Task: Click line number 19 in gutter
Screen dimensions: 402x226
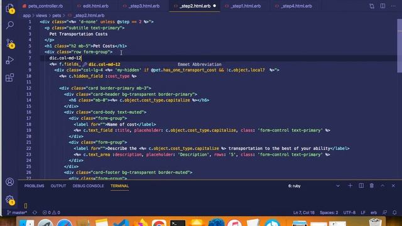Action: point(29,130)
